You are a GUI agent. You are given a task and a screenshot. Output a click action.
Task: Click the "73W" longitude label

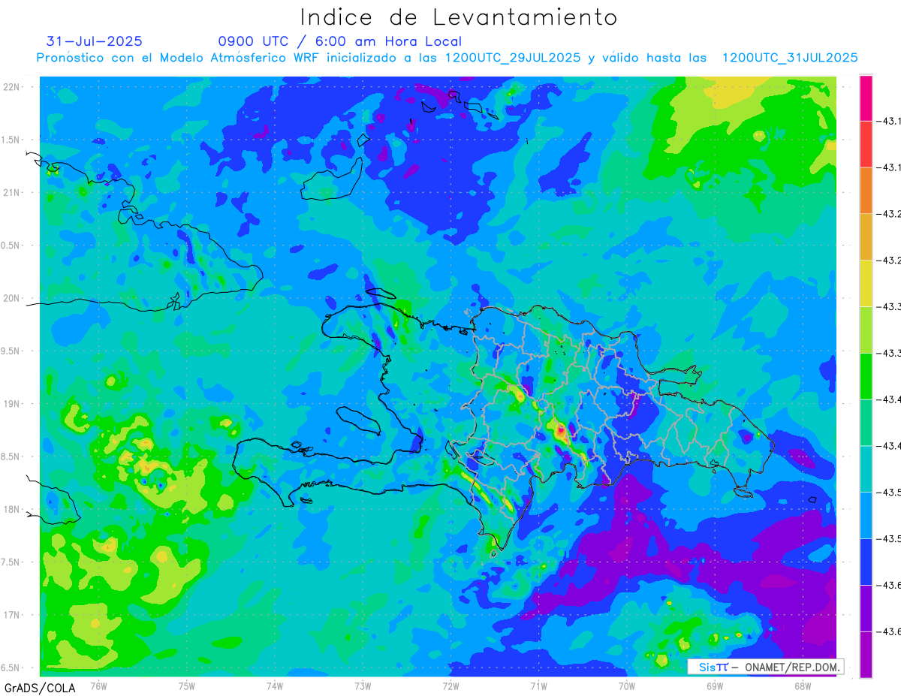pos(363,685)
